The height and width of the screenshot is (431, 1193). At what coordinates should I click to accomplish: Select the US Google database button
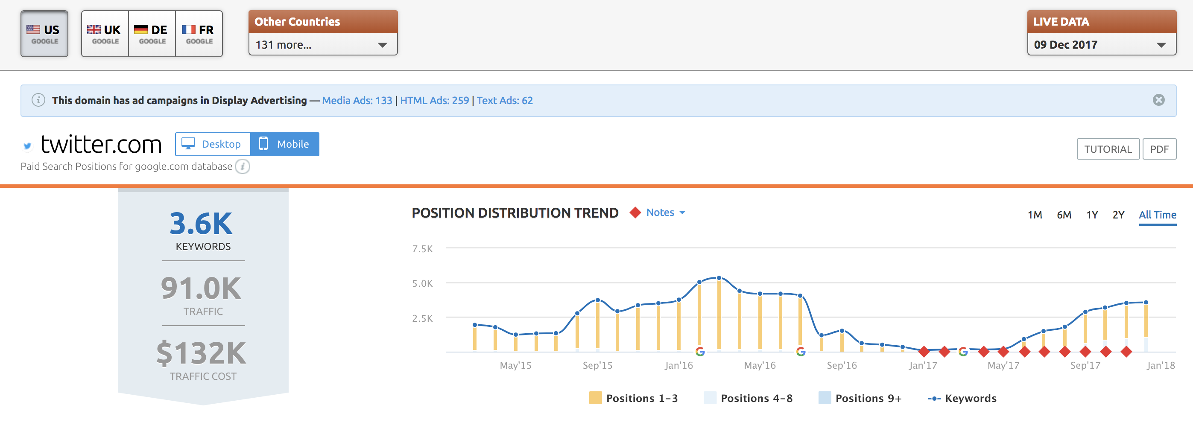click(x=44, y=34)
